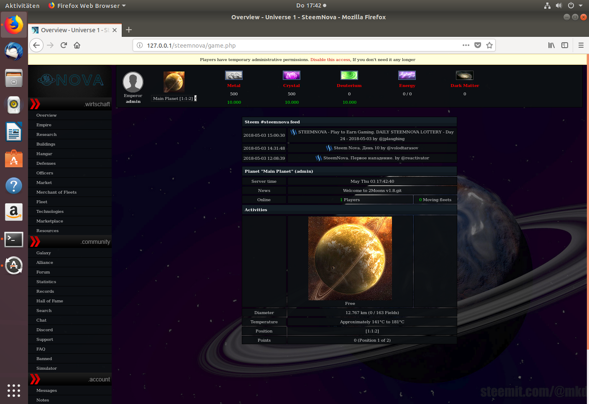Click the Emperor admin avatar
589x404 pixels.
point(133,82)
